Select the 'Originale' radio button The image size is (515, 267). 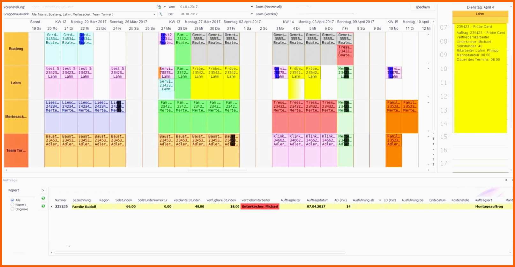coord(12,209)
